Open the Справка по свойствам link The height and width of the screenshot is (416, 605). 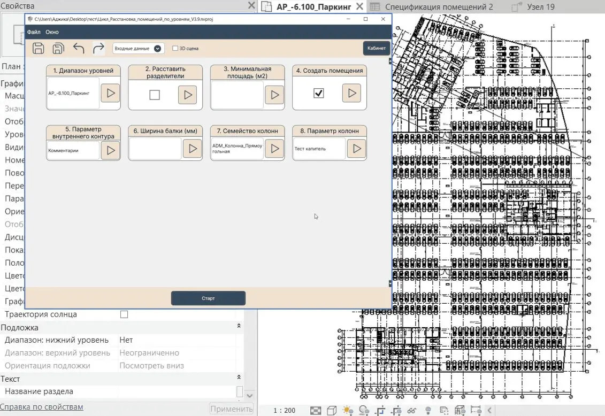pyautogui.click(x=41, y=407)
